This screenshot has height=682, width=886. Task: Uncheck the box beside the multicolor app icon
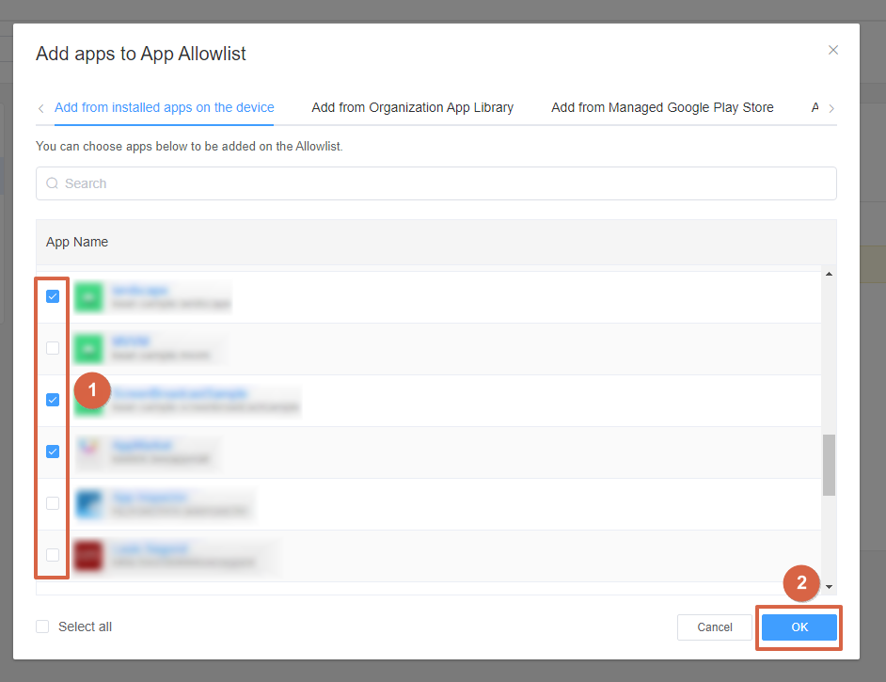point(53,452)
